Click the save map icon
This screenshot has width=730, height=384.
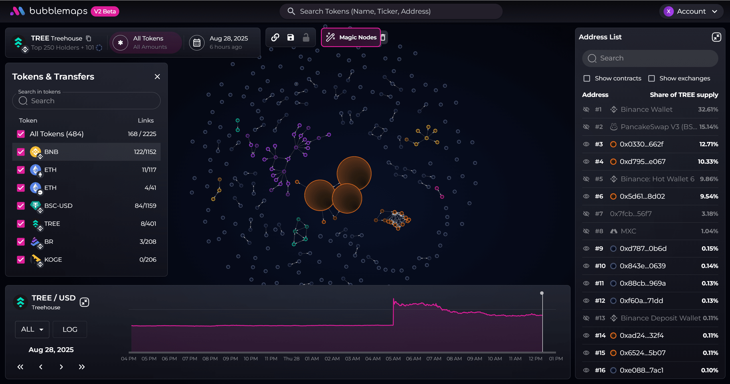290,37
